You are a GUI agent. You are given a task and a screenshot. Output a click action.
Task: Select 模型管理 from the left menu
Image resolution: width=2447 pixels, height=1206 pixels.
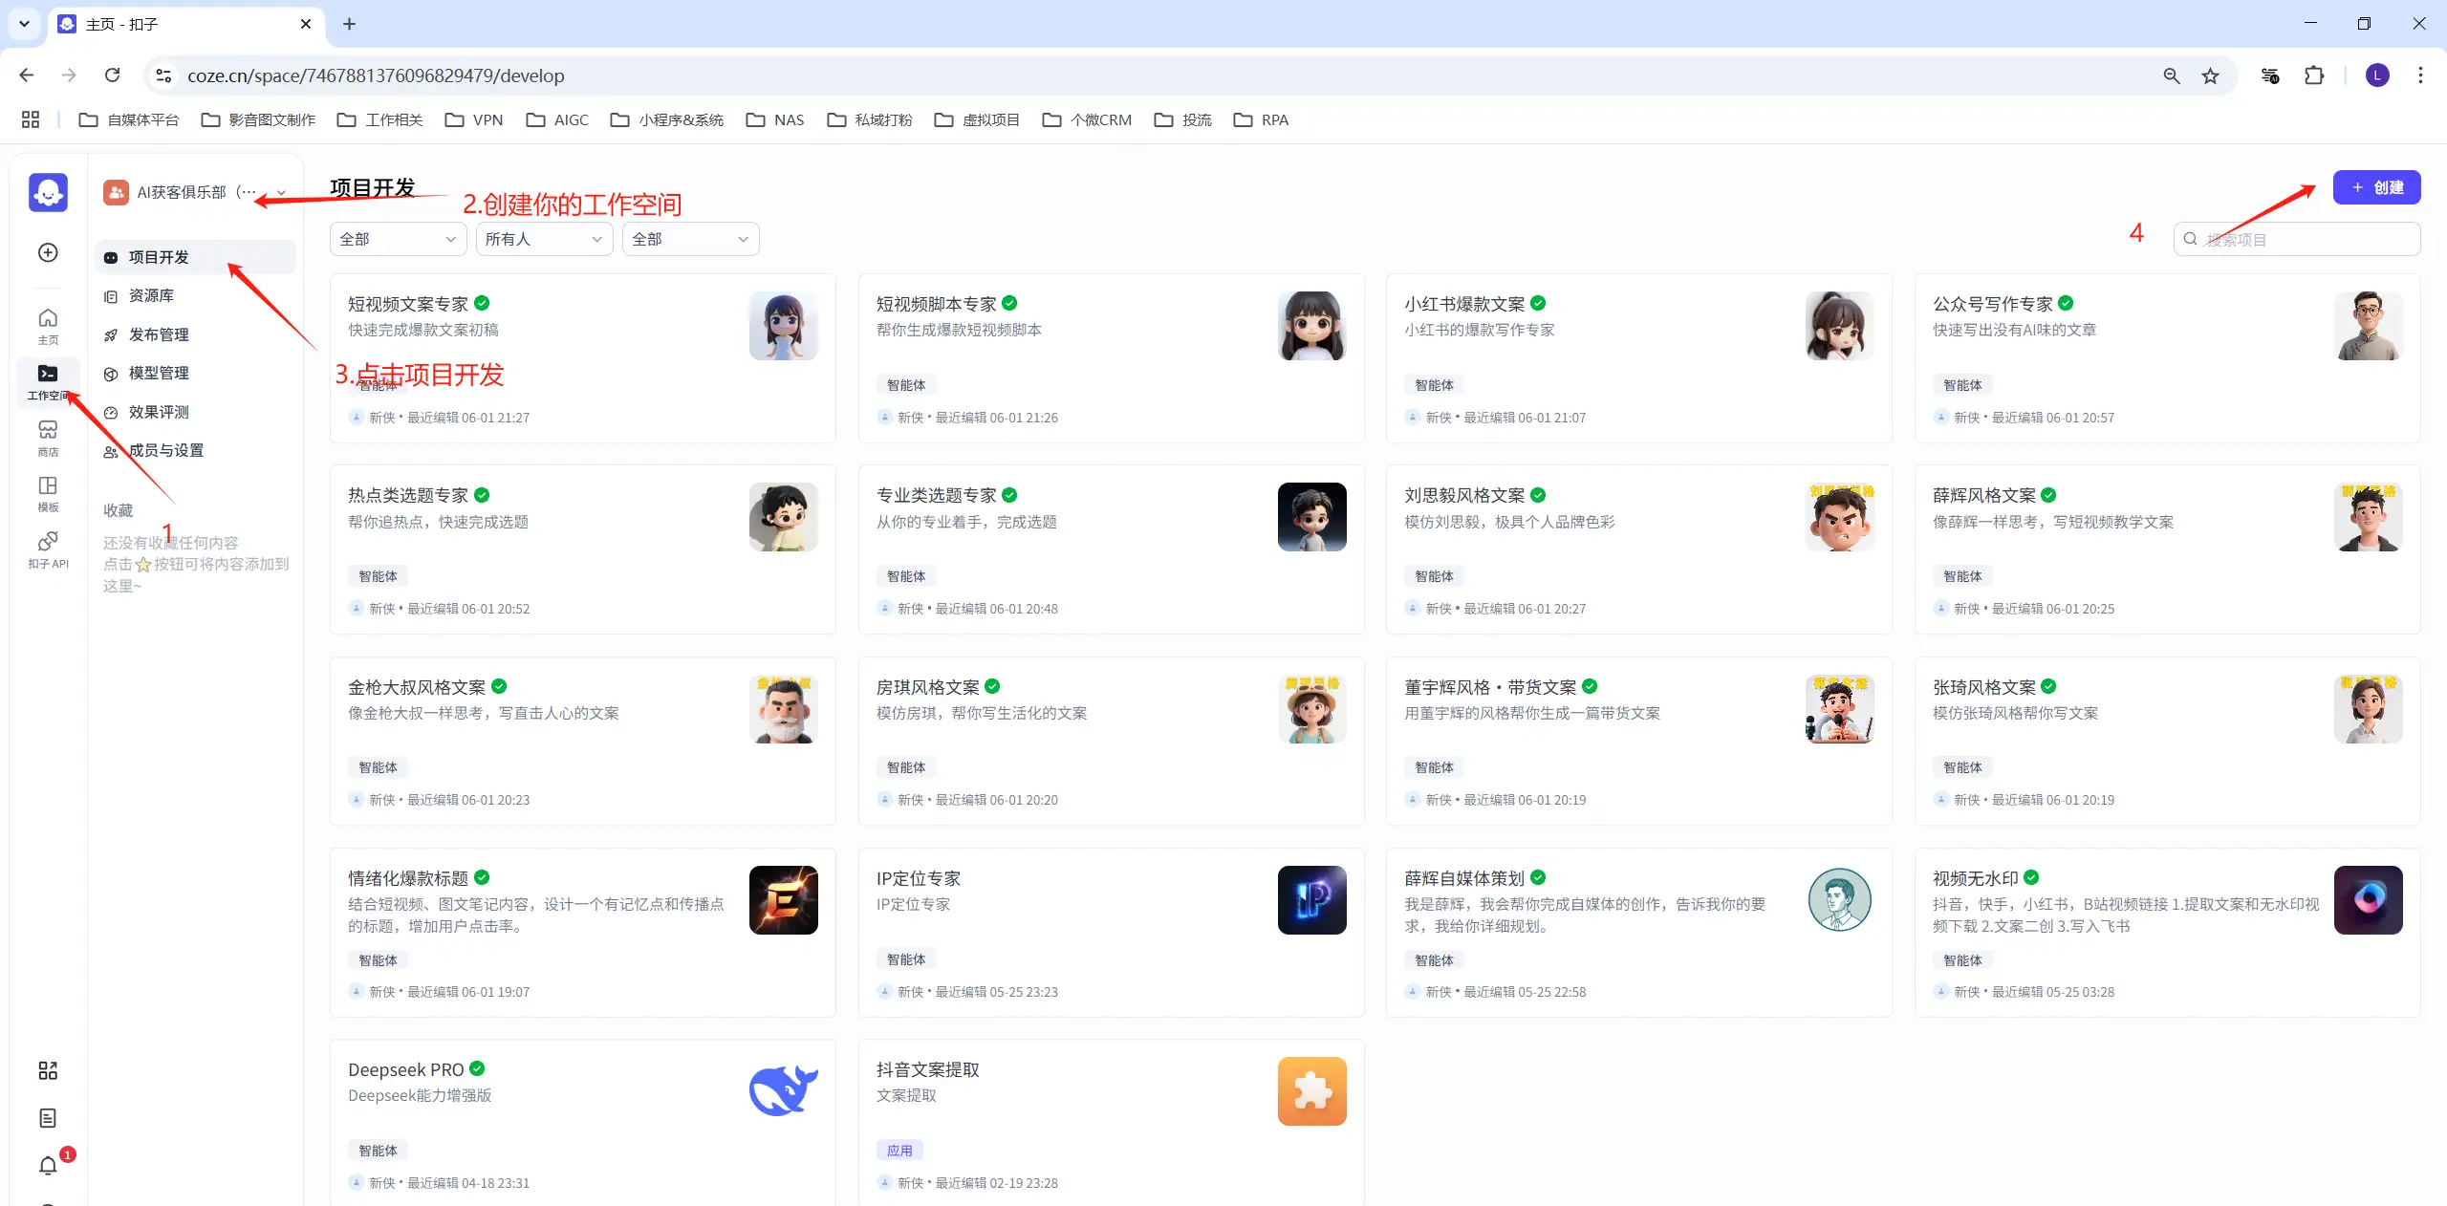coord(160,373)
